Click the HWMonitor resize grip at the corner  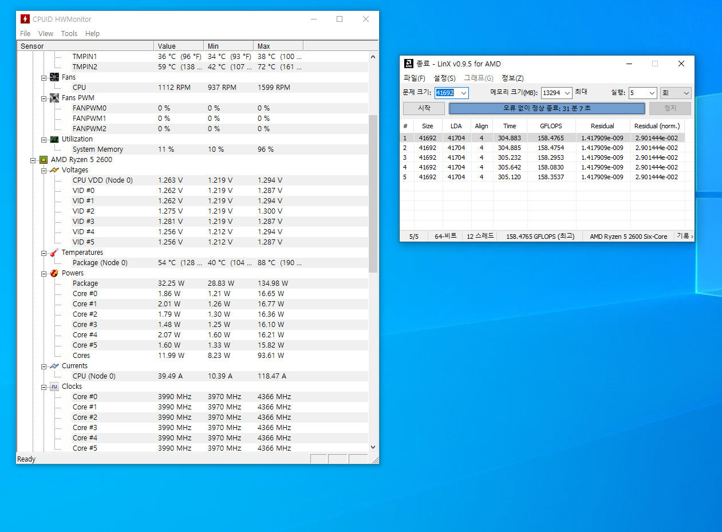point(374,459)
